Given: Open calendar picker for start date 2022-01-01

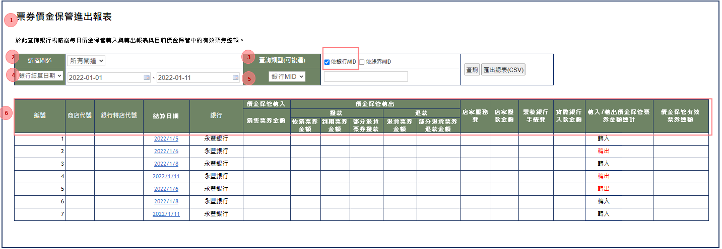Looking at the screenshot, I should coord(147,78).
